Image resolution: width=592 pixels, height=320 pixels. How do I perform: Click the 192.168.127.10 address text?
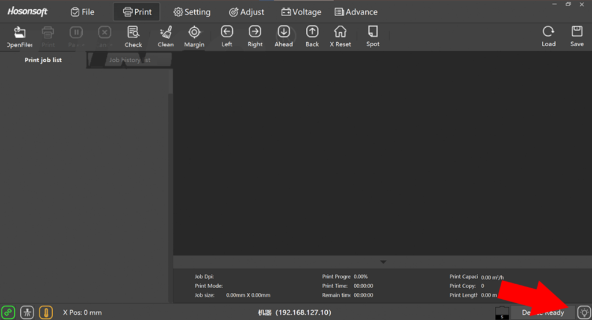coord(303,312)
